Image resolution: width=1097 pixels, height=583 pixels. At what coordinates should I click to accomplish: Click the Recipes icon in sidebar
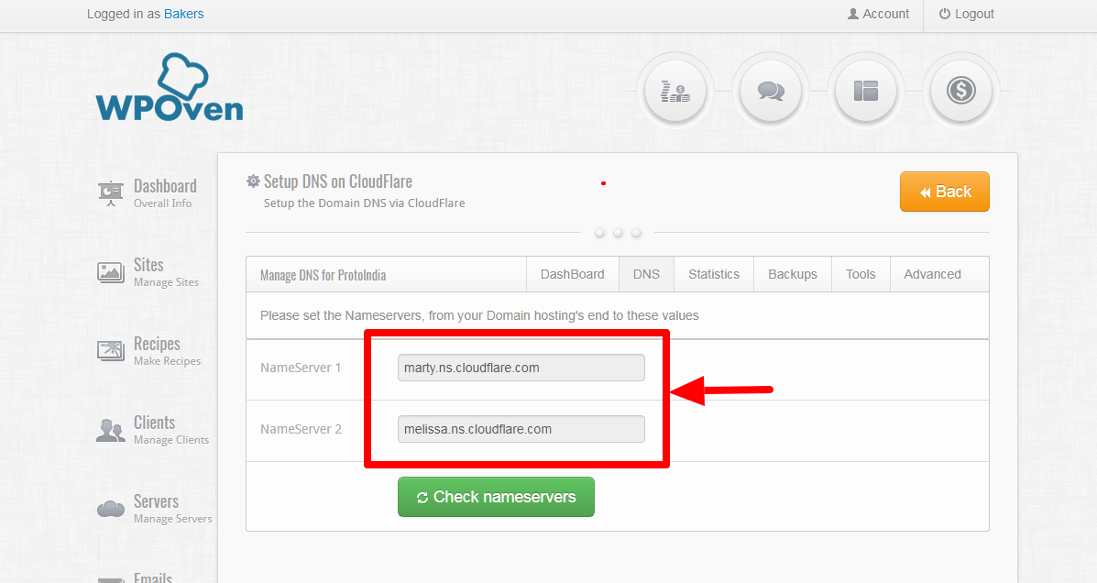click(x=111, y=350)
